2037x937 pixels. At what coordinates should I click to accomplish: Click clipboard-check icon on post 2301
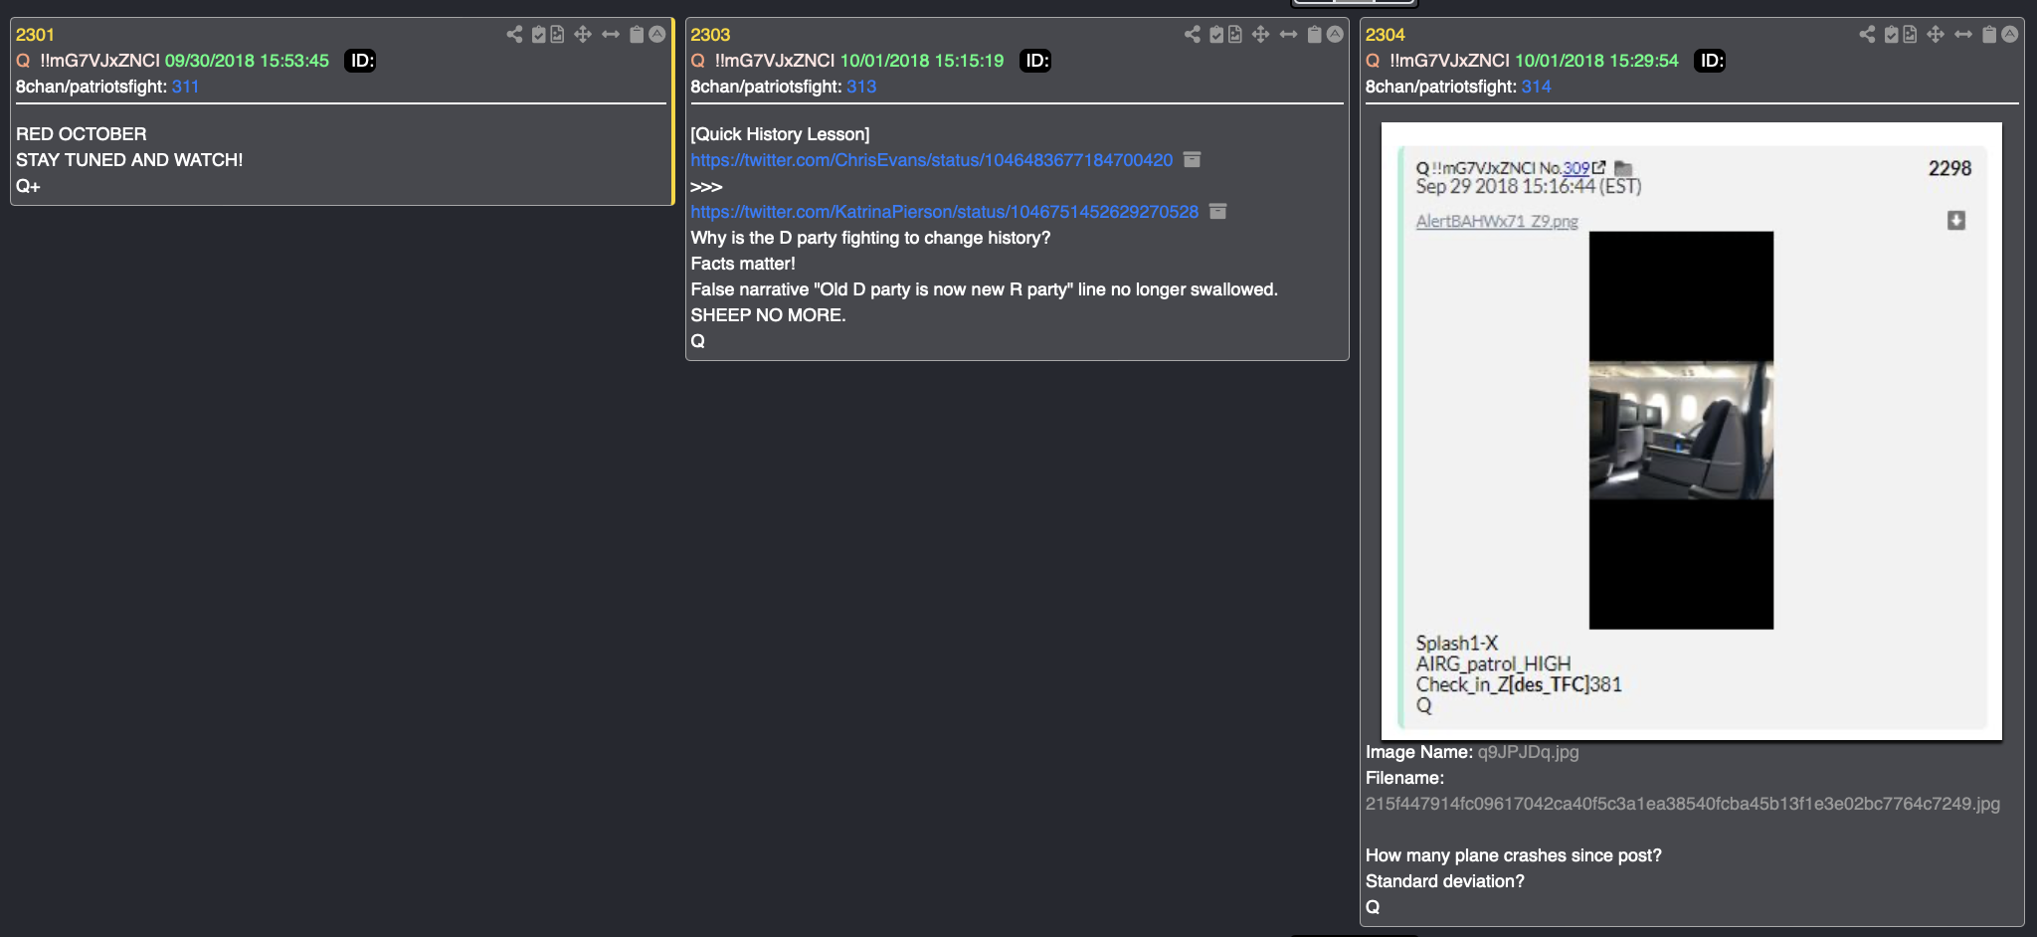coord(538,35)
